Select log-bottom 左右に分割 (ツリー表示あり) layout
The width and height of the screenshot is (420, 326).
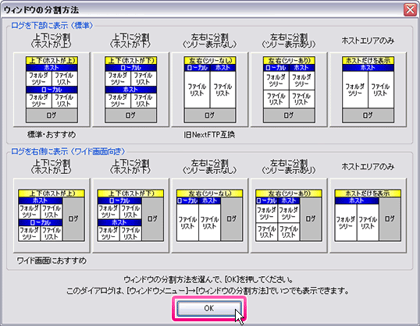289,90
